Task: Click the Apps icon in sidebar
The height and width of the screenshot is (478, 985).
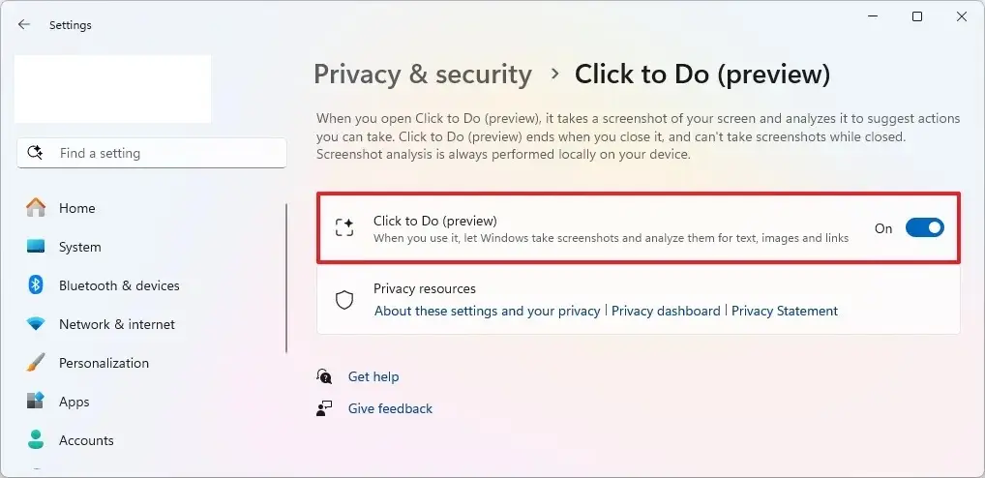Action: (36, 402)
